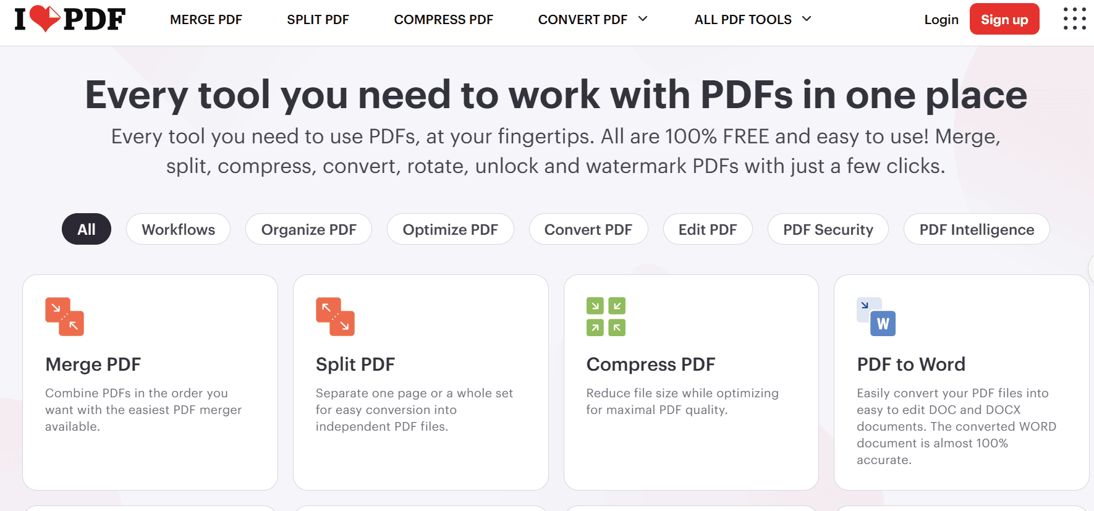Screen dimensions: 1094x511
Task: Select the Workflows filter pill
Action: click(x=179, y=229)
